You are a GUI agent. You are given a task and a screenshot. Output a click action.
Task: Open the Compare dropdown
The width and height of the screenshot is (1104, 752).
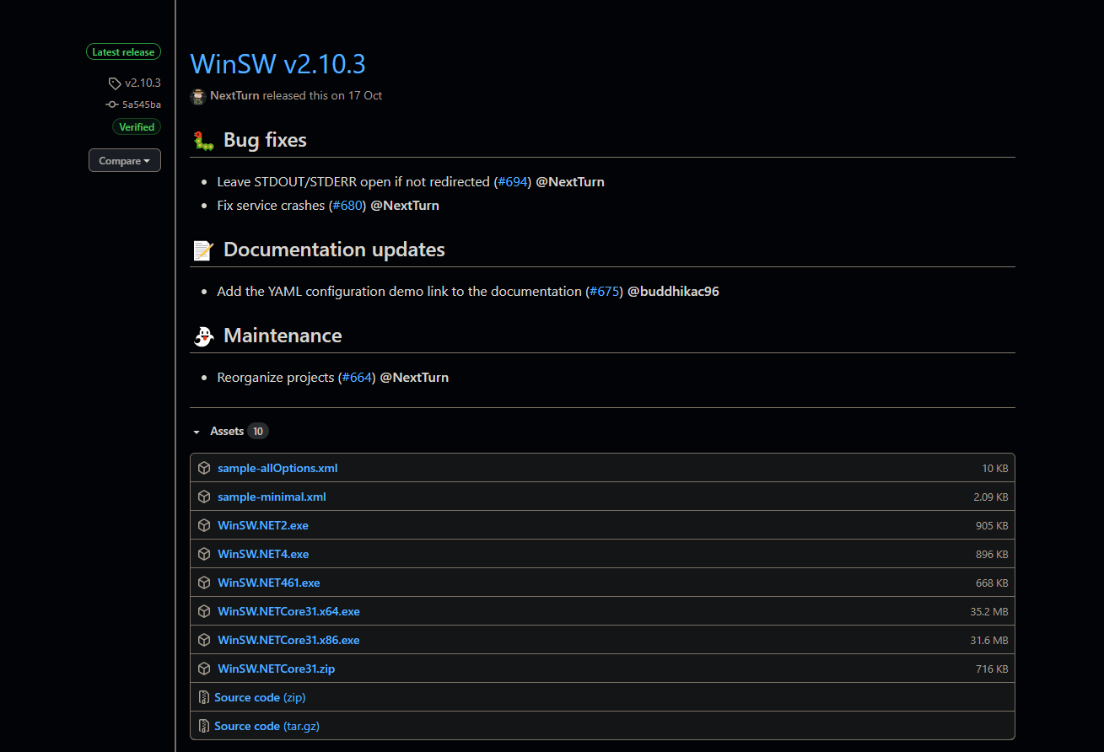coord(125,160)
